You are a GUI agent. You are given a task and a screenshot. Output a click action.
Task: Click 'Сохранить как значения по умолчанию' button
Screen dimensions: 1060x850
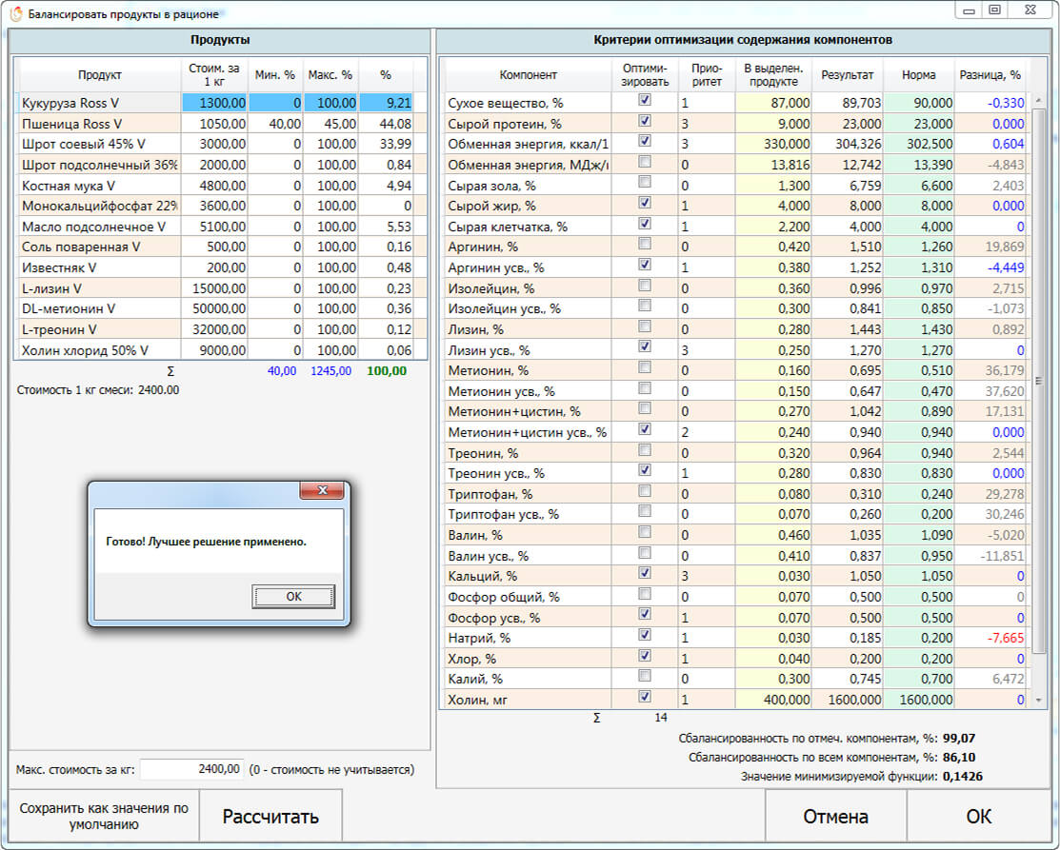coord(104,817)
